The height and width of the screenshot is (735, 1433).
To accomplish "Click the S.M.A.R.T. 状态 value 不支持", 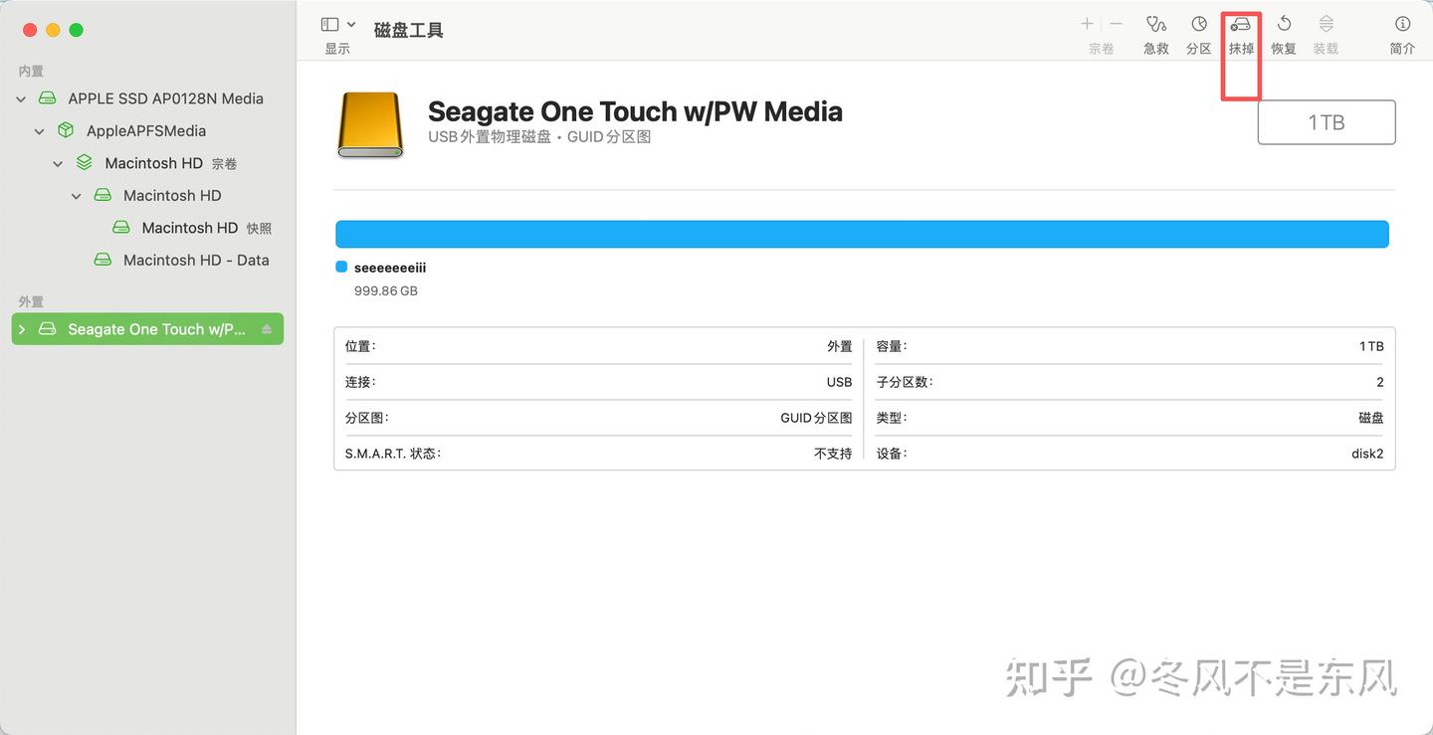I will [x=833, y=454].
